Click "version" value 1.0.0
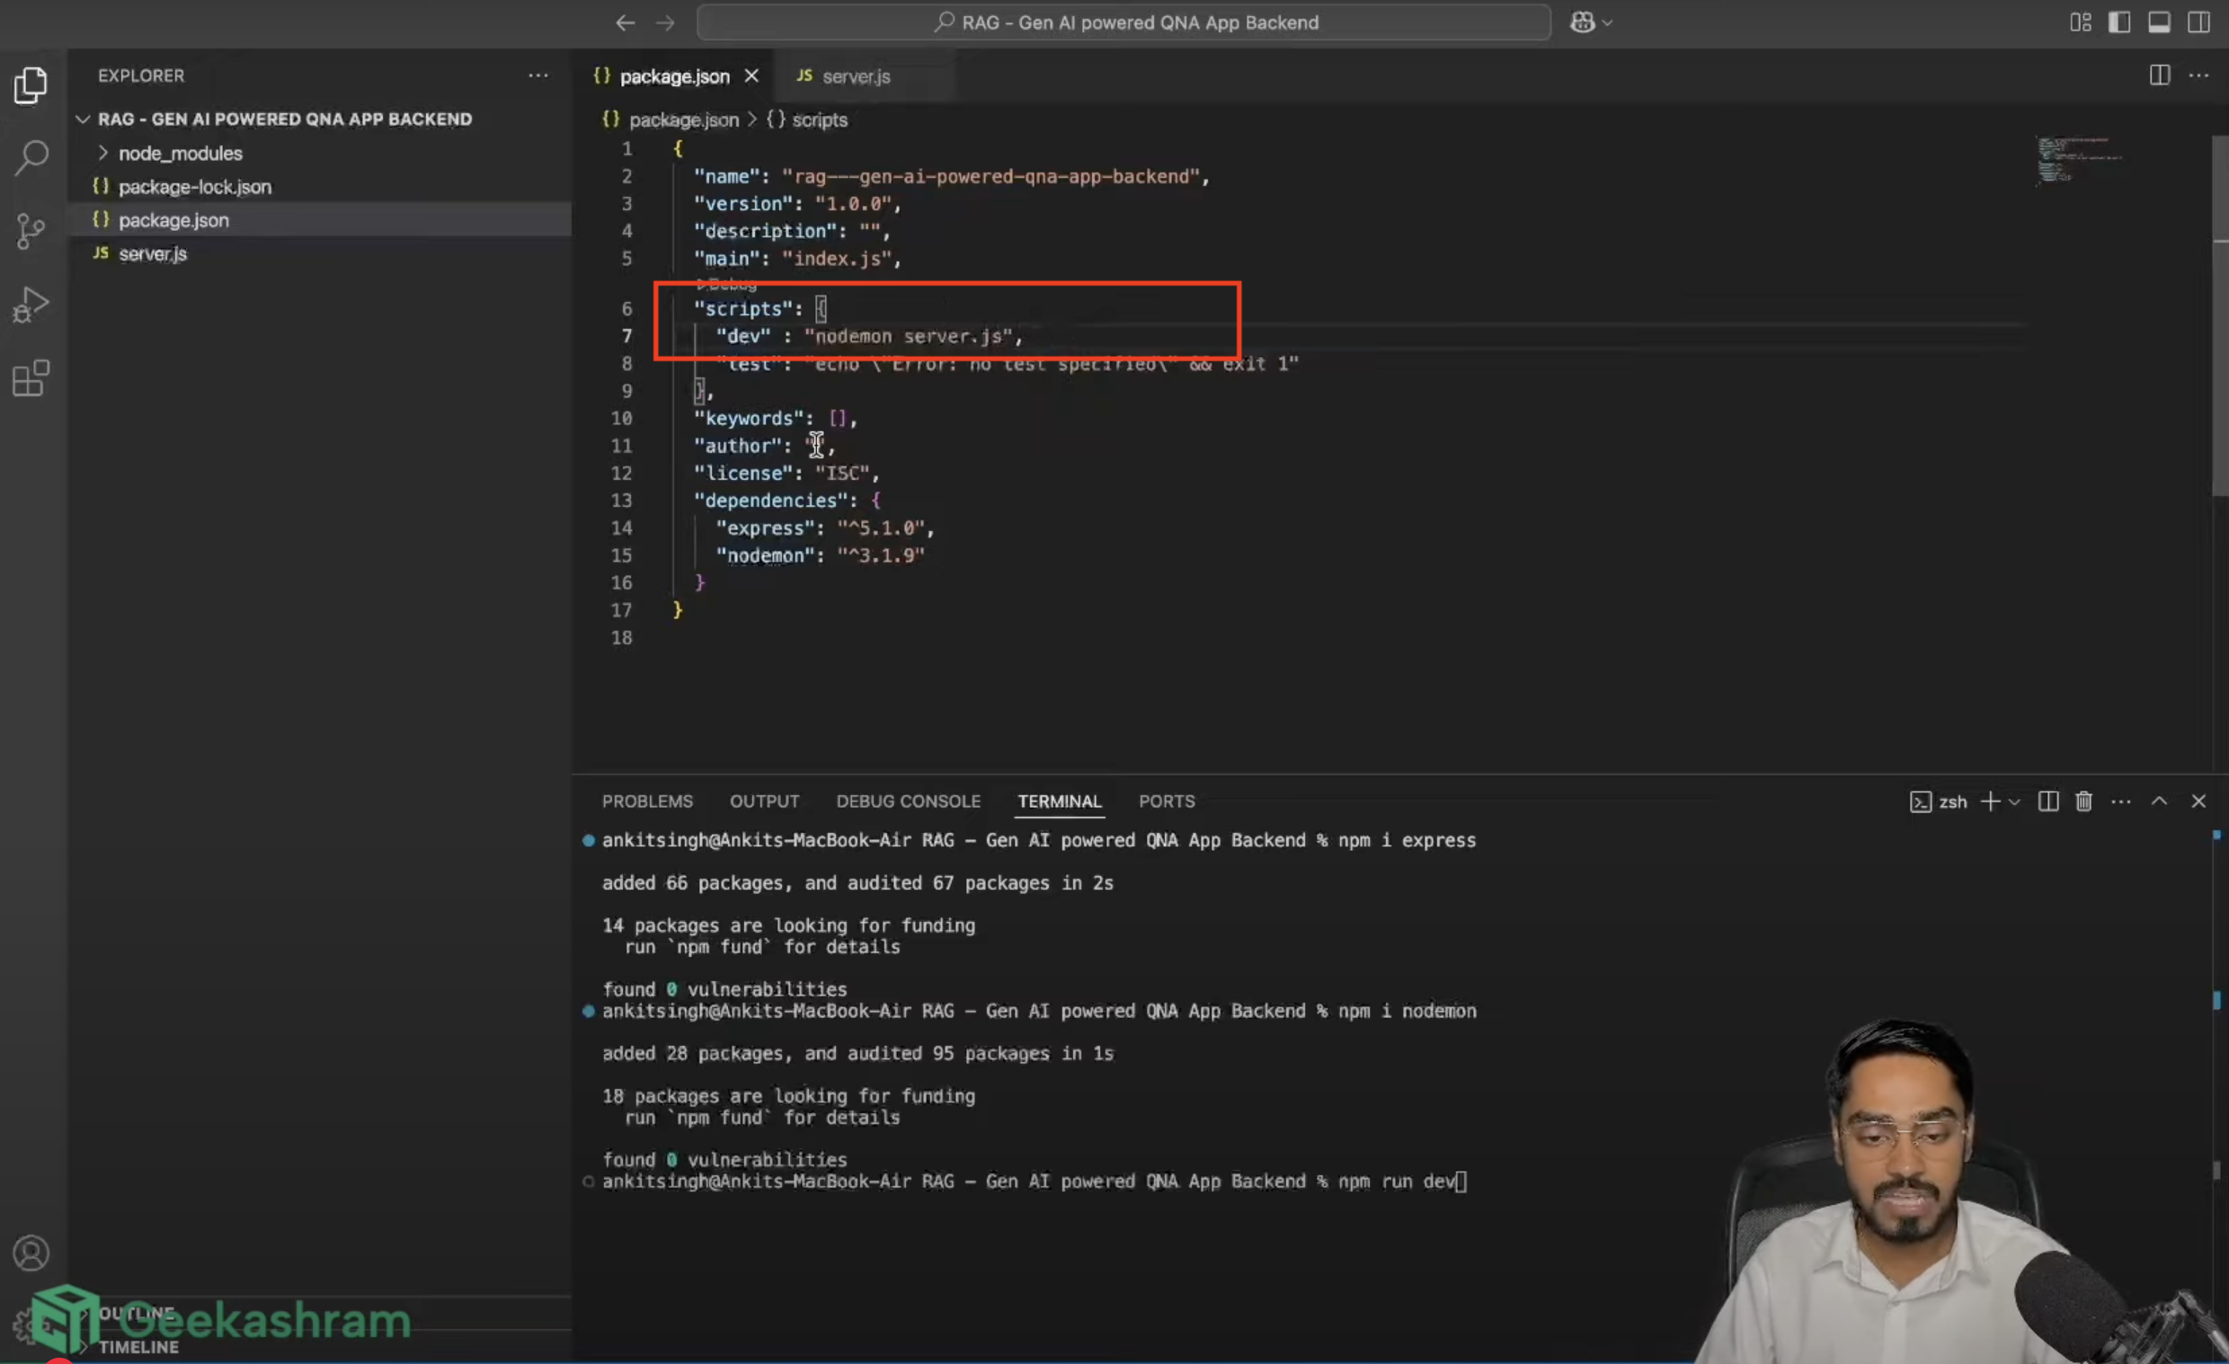Screen dimensions: 2229x1364 coord(852,203)
